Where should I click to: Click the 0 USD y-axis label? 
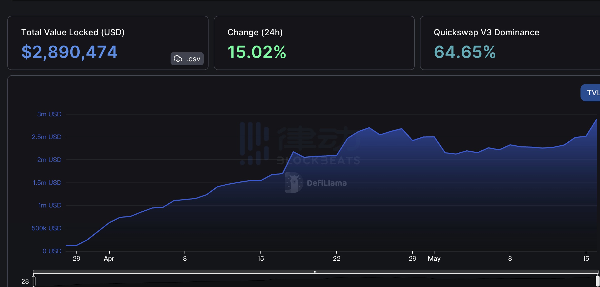click(x=52, y=251)
